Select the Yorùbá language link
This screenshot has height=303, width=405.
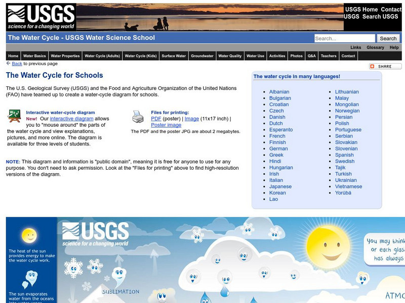point(343,193)
